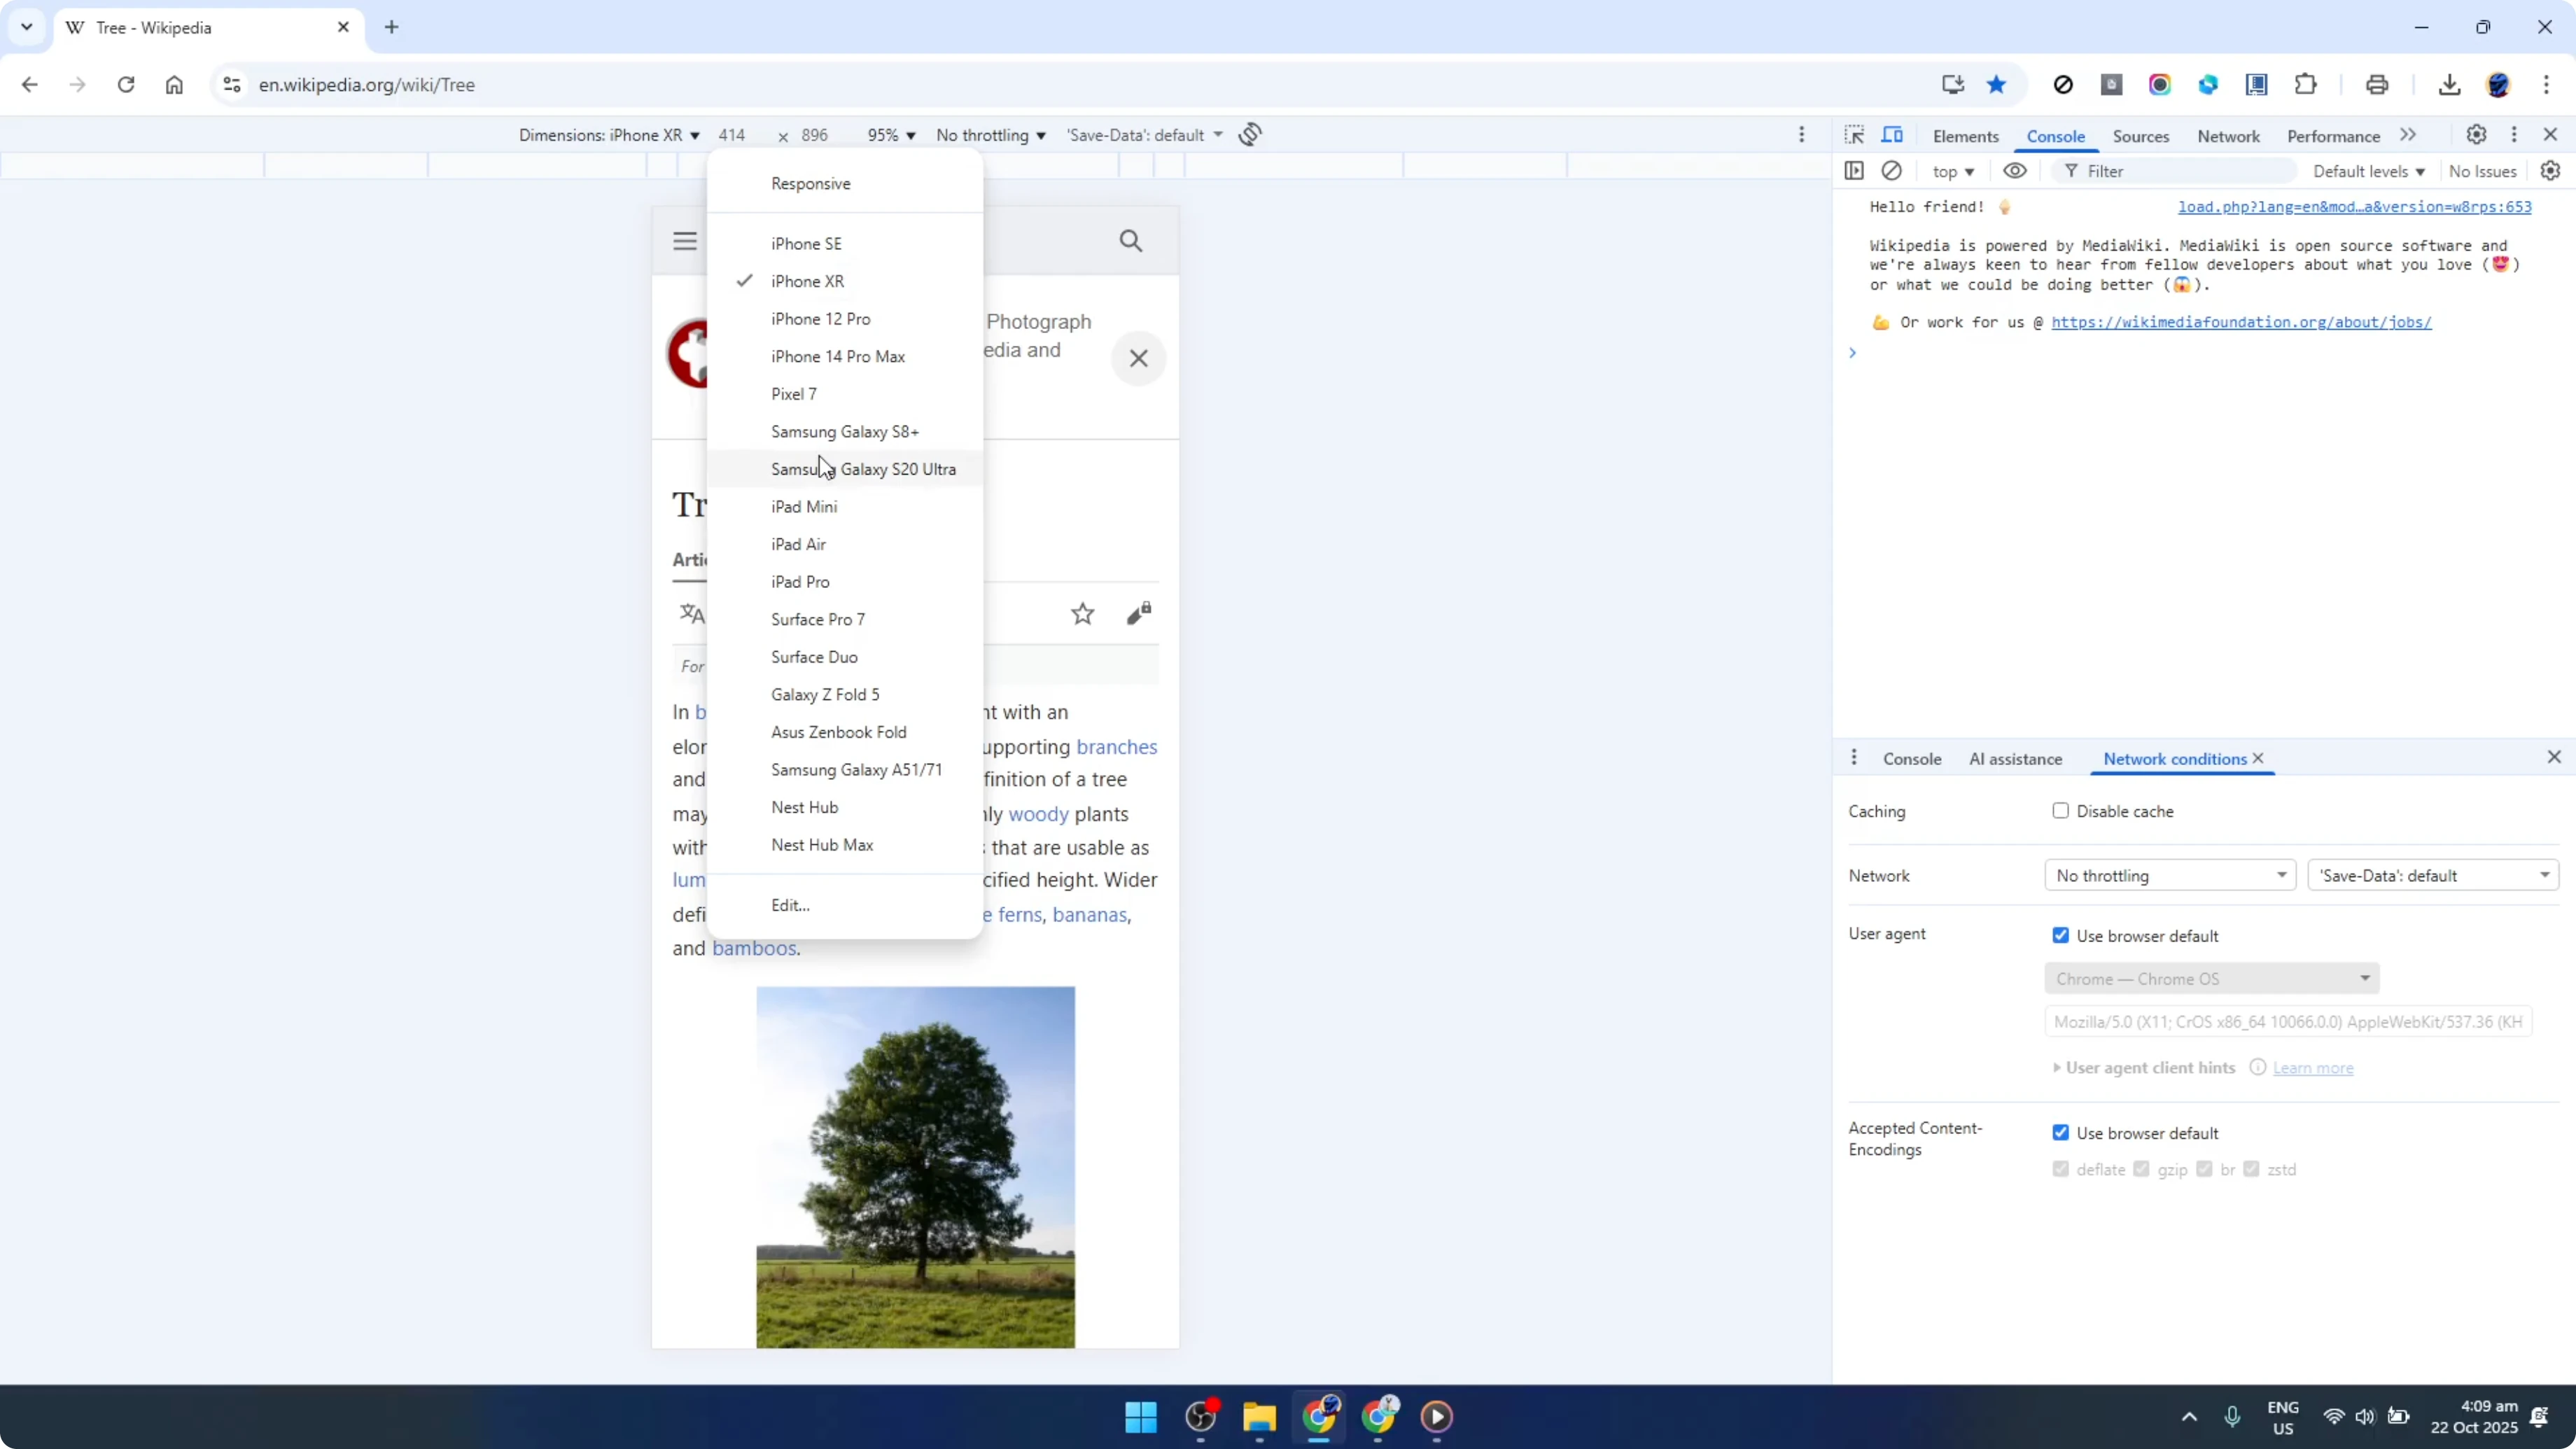This screenshot has height=1449, width=2576.
Task: Uncheck the gzip encoding checkbox
Action: 2141,1168
